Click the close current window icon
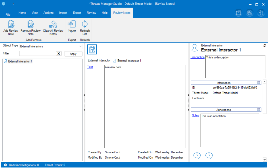268x168 pixels. coord(238,13)
